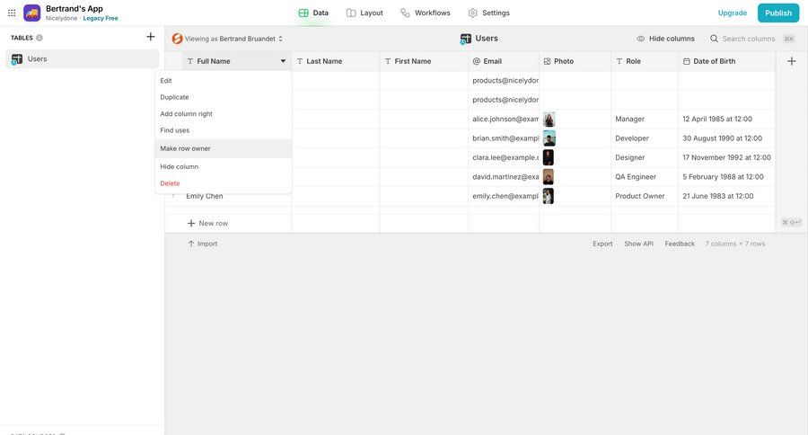Open Clara Lee's photo thumbnail
The height and width of the screenshot is (435, 808).
(549, 158)
